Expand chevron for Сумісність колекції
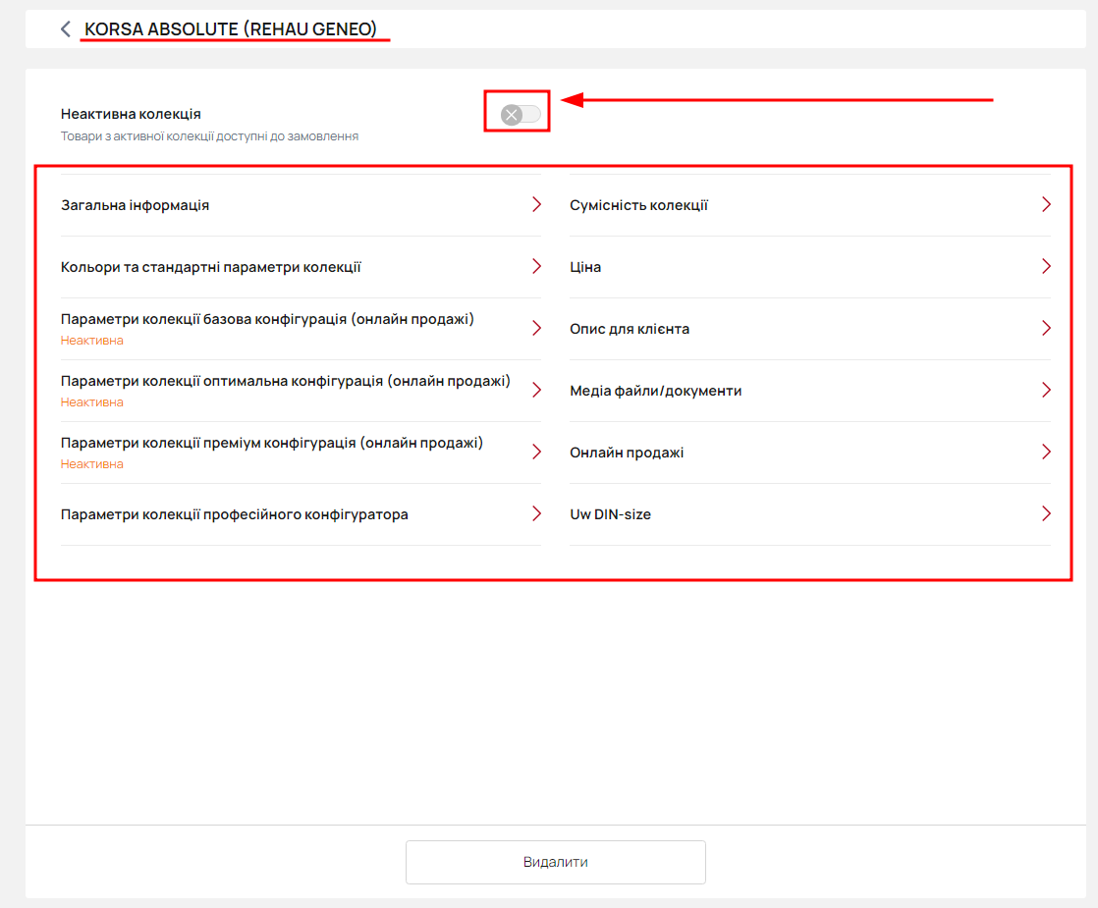Image resolution: width=1098 pixels, height=908 pixels. coord(1046,204)
